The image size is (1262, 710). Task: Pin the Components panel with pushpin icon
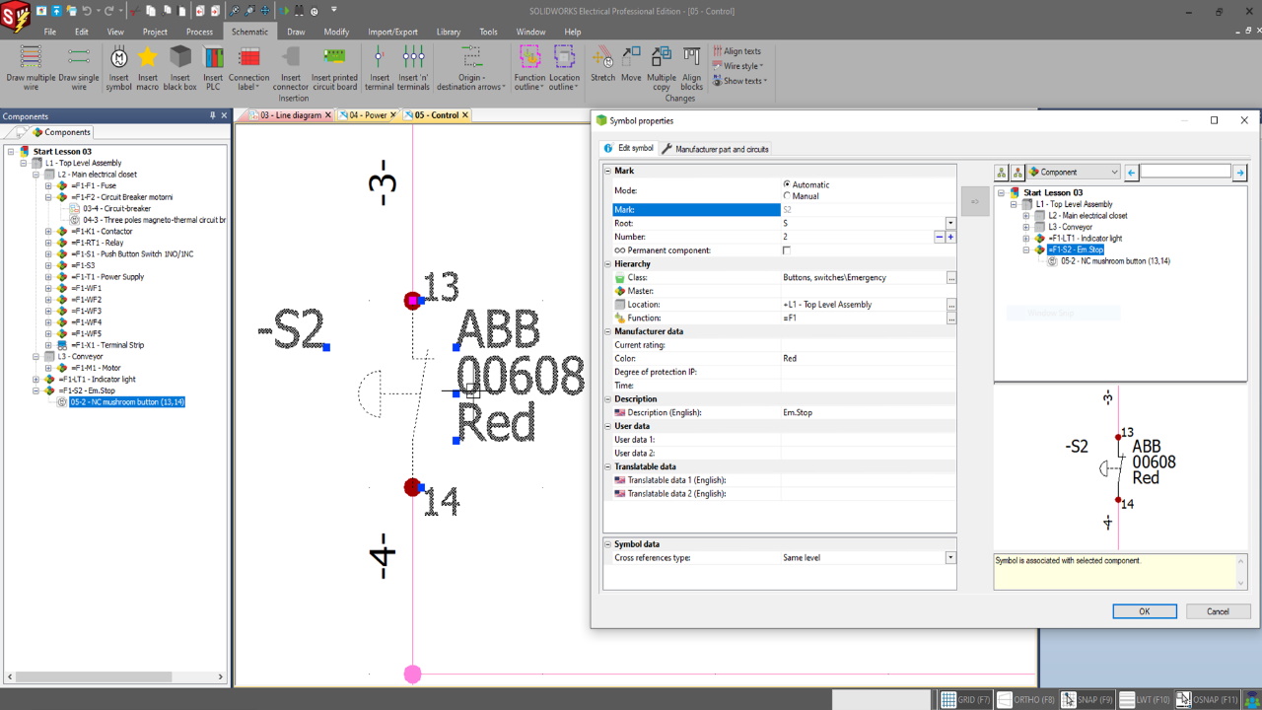[x=212, y=115]
